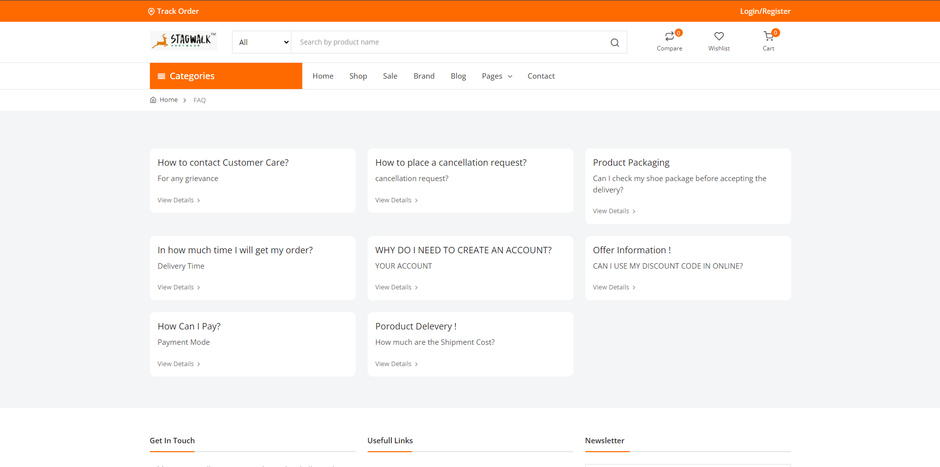940x467 pixels.
Task: Open the Track Order link
Action: tap(173, 11)
